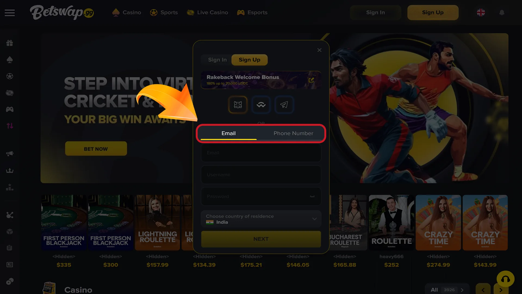Viewport: 522px width, 294px height.
Task: Click the Esports controller icon in navbar
Action: pyautogui.click(x=241, y=12)
